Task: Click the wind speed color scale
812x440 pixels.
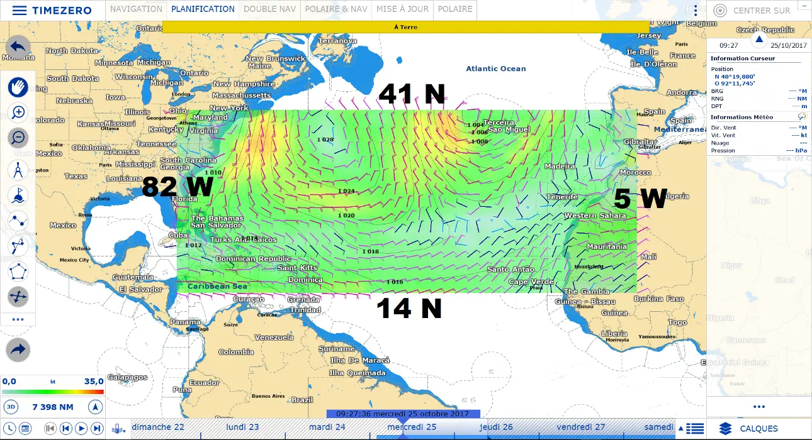Action: pos(52,392)
